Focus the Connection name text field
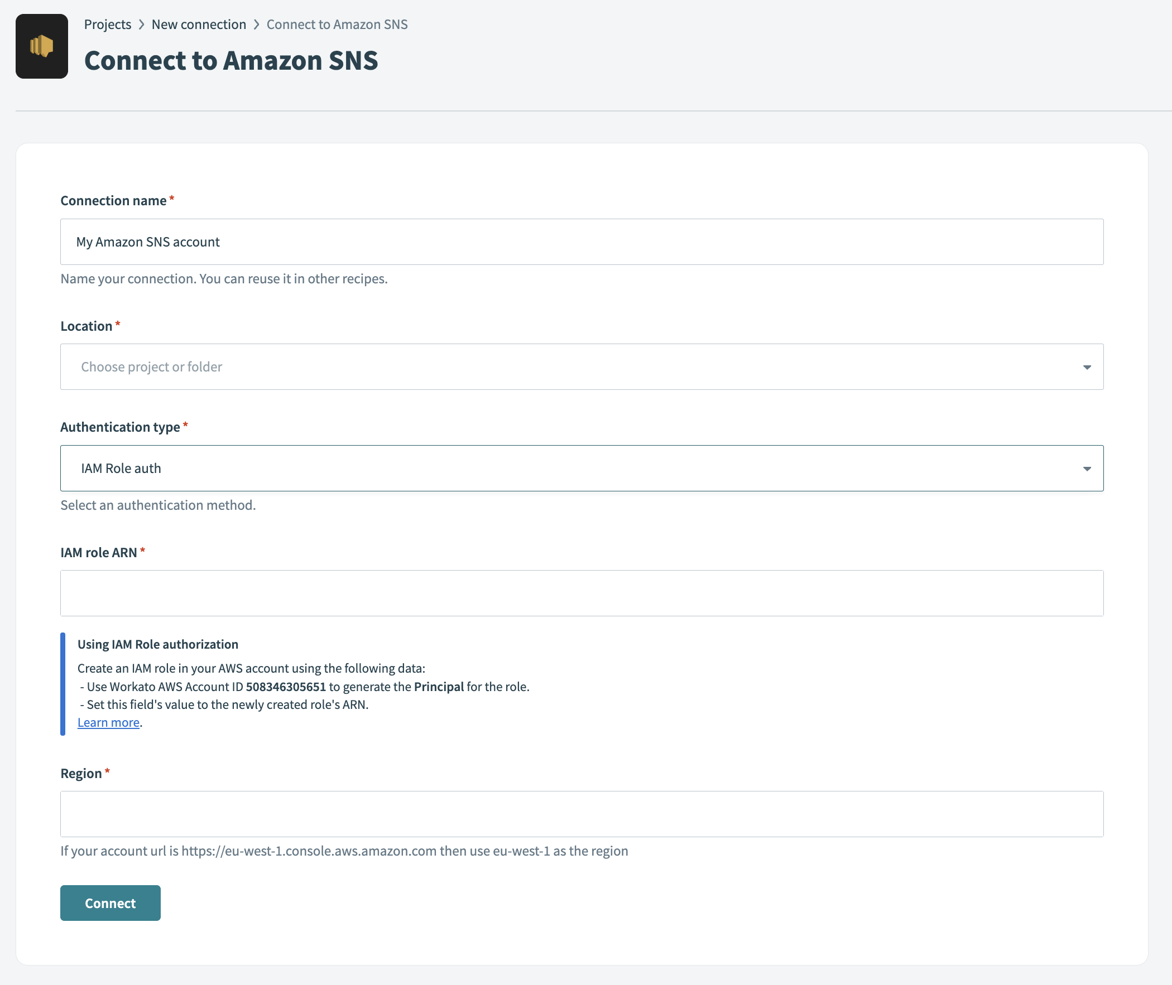The image size is (1172, 985). click(x=582, y=242)
